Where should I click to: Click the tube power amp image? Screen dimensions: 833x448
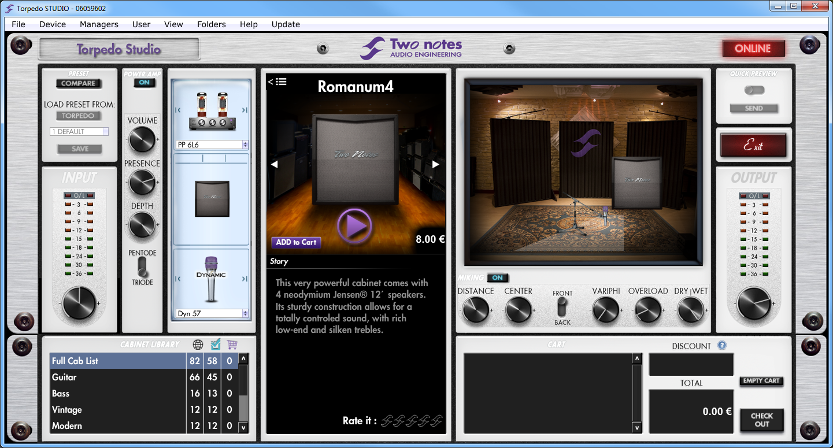click(212, 112)
